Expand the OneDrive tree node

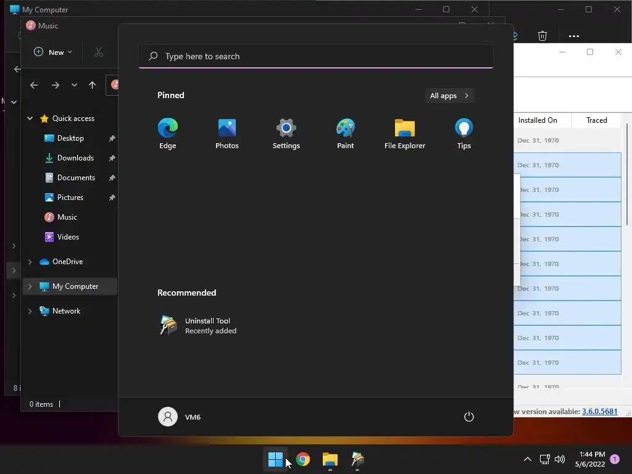[x=30, y=262]
